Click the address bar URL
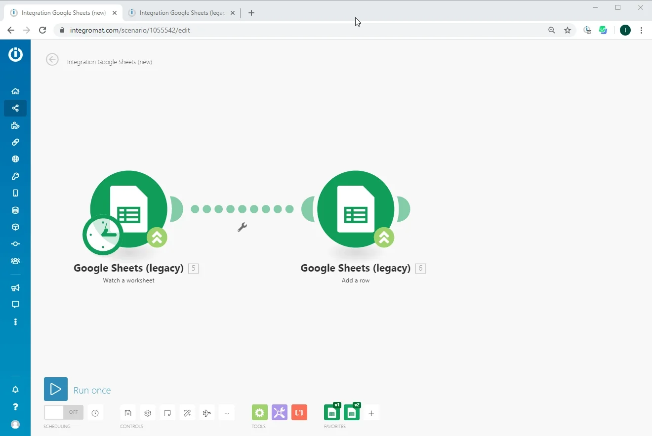Screen dimensions: 652x436 (x=130, y=30)
